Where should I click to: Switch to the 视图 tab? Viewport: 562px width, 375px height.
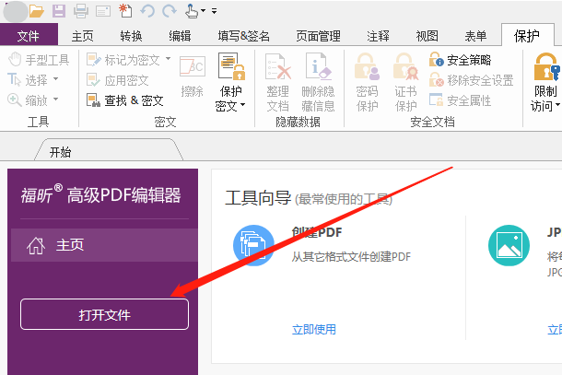coord(427,36)
